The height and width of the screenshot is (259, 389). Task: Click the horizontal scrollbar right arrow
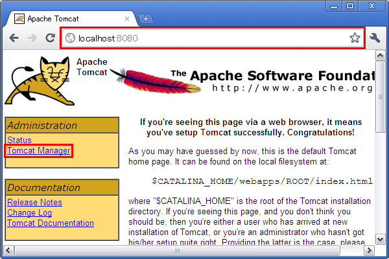(369, 251)
